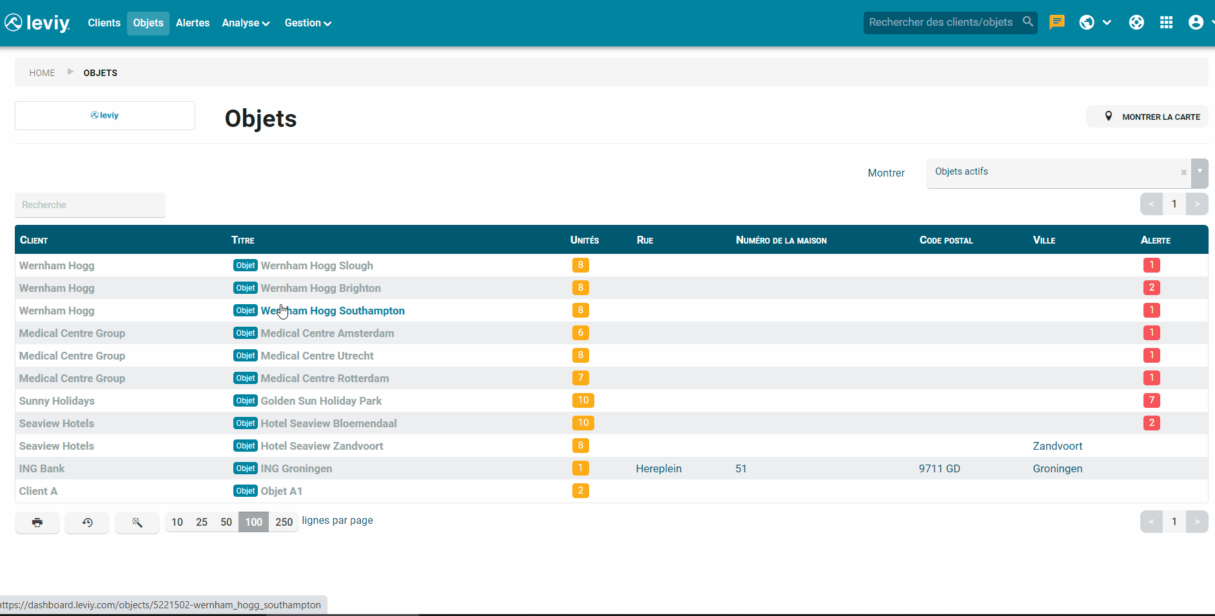Open the orange chat messages icon

1056,23
